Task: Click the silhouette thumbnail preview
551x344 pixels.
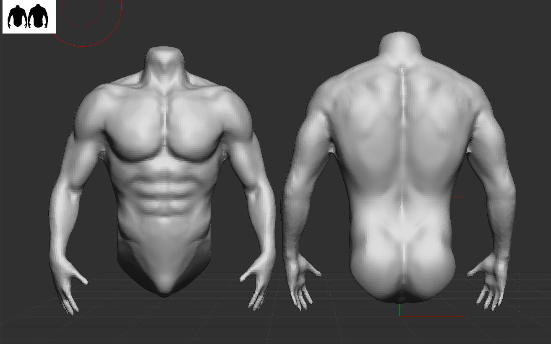Action: click(29, 17)
